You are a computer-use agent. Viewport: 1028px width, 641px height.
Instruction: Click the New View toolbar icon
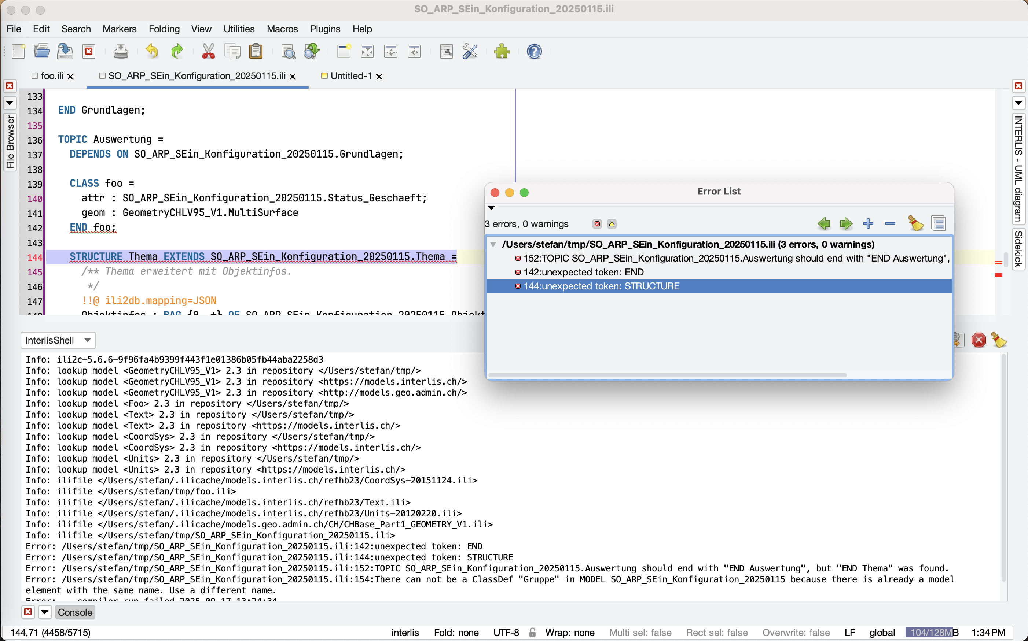coord(344,51)
